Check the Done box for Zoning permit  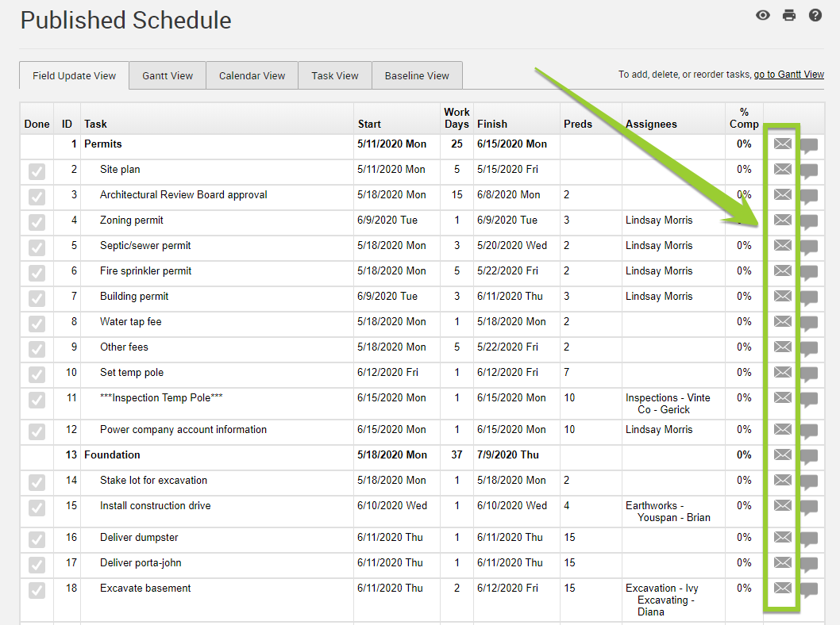[37, 223]
